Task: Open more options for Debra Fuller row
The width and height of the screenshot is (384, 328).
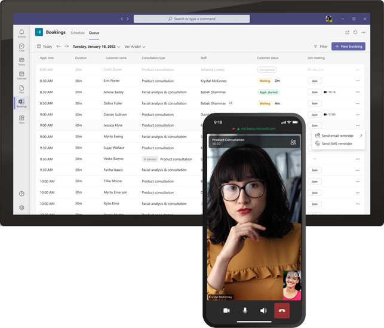Action: 358,103
